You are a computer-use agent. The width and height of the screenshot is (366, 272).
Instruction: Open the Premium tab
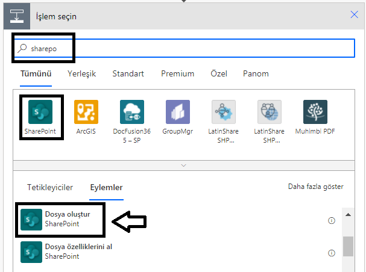(x=178, y=73)
